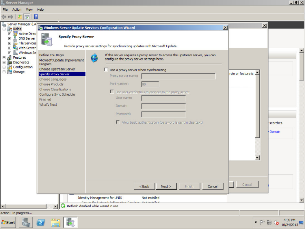
Task: Click the Password field
Action: pos(164,114)
